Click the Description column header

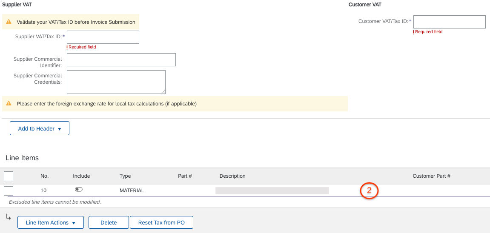pos(232,176)
